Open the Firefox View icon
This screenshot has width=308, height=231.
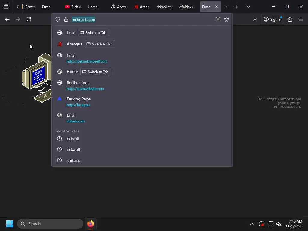tap(6, 7)
